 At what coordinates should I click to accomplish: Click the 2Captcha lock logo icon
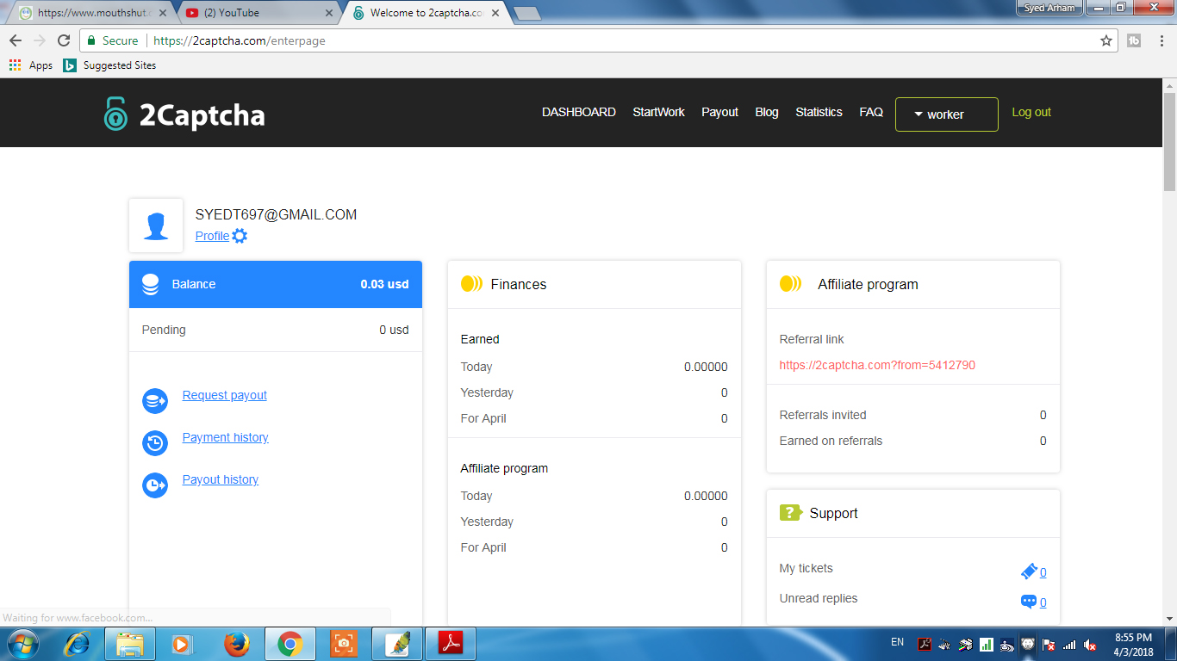pos(115,114)
